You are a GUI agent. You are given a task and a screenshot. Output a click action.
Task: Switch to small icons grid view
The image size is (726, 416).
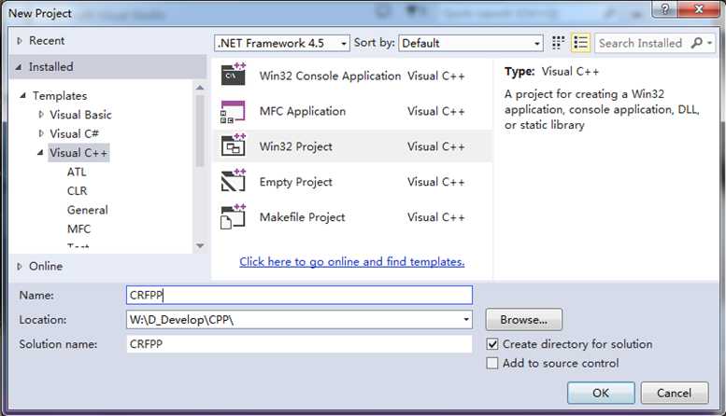click(x=558, y=43)
